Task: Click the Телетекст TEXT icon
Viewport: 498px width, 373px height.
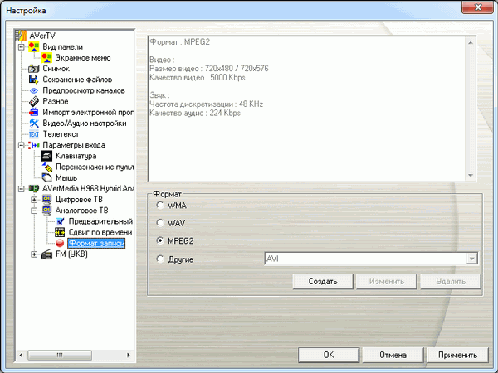Action: pos(34,134)
